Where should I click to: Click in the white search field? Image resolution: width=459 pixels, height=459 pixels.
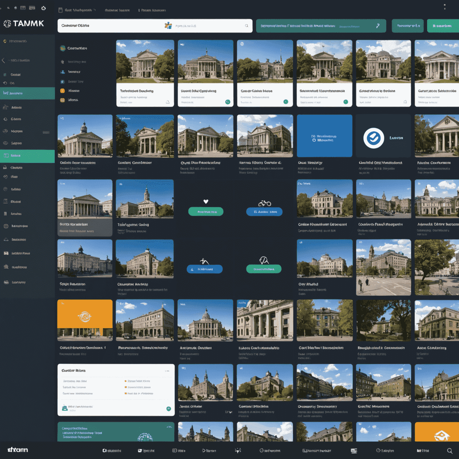point(155,26)
